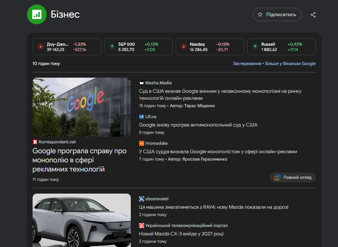Click the Dow Jones down-arrow icon
The width and height of the screenshot is (338, 247).
(x=41, y=46)
